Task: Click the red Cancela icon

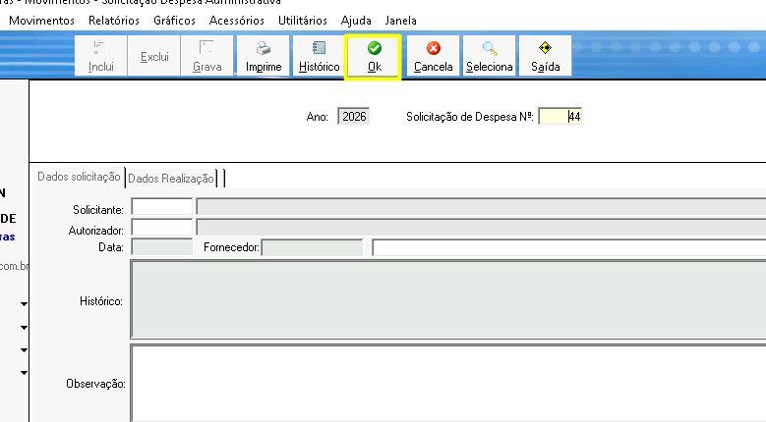Action: point(433,48)
